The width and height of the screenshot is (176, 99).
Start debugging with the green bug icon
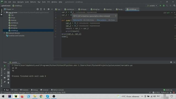click(164, 5)
